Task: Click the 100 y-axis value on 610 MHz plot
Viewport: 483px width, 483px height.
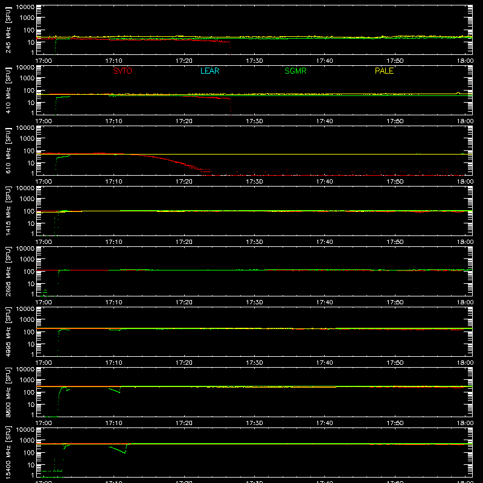Action: coord(29,151)
